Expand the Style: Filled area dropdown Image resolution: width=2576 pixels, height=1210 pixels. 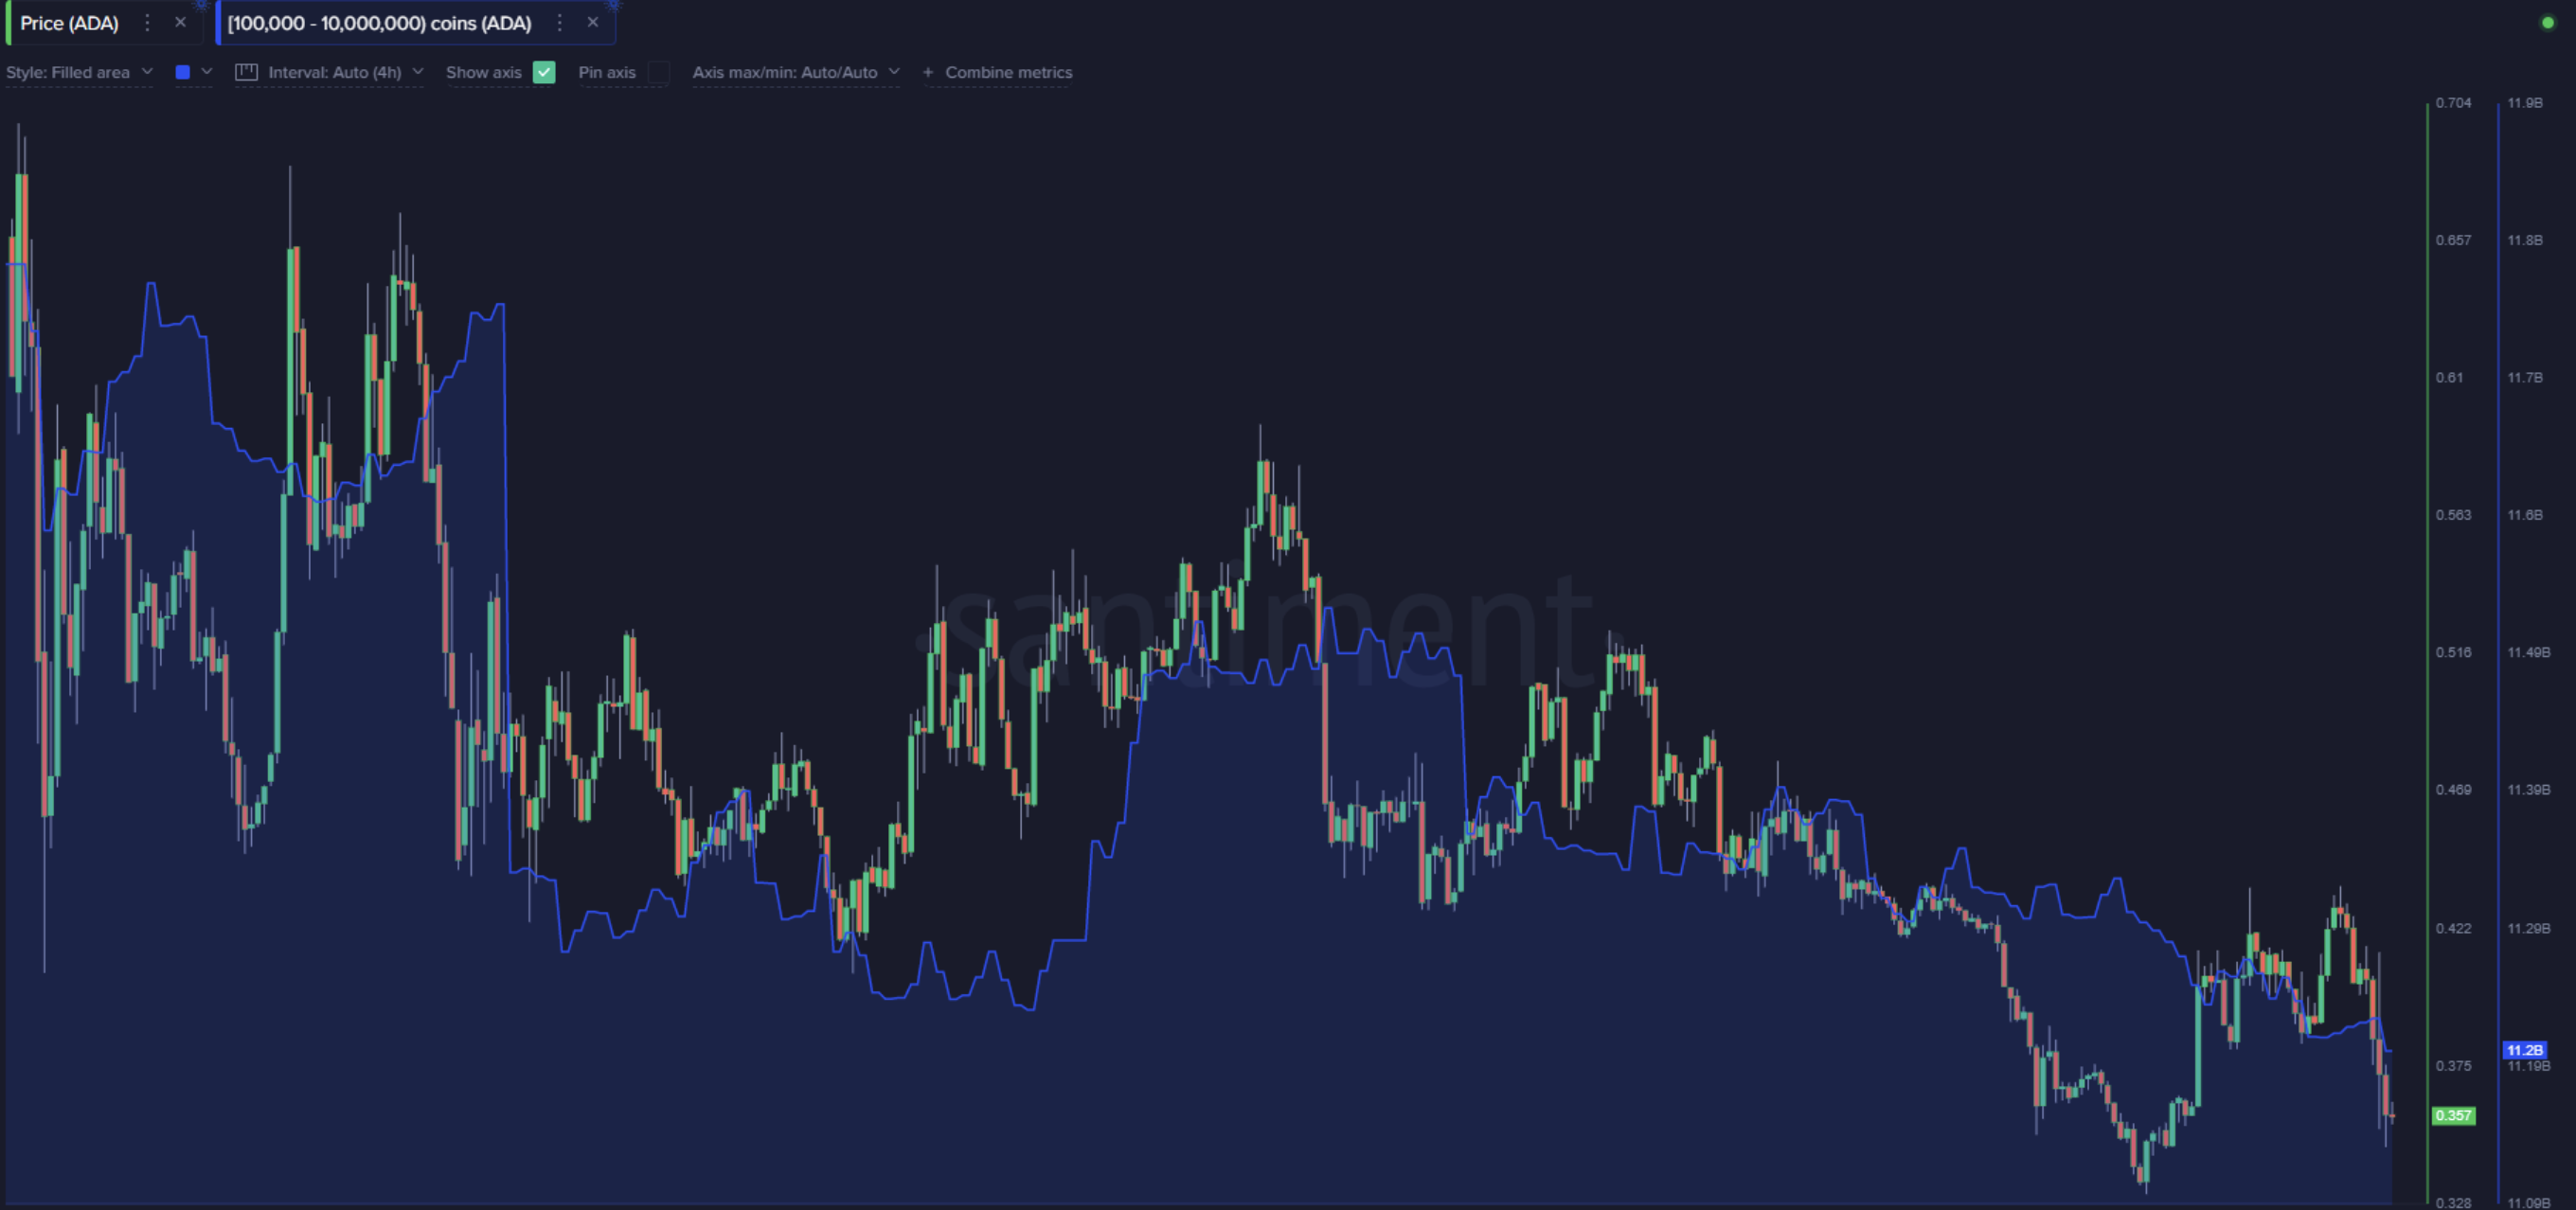point(79,72)
